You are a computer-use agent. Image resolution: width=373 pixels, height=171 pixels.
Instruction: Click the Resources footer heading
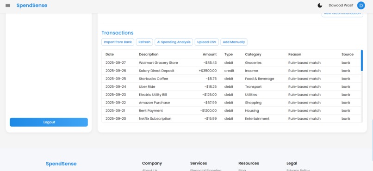(x=249, y=163)
